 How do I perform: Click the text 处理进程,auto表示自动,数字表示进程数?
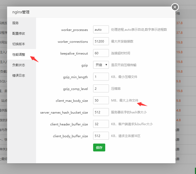(x=139, y=30)
